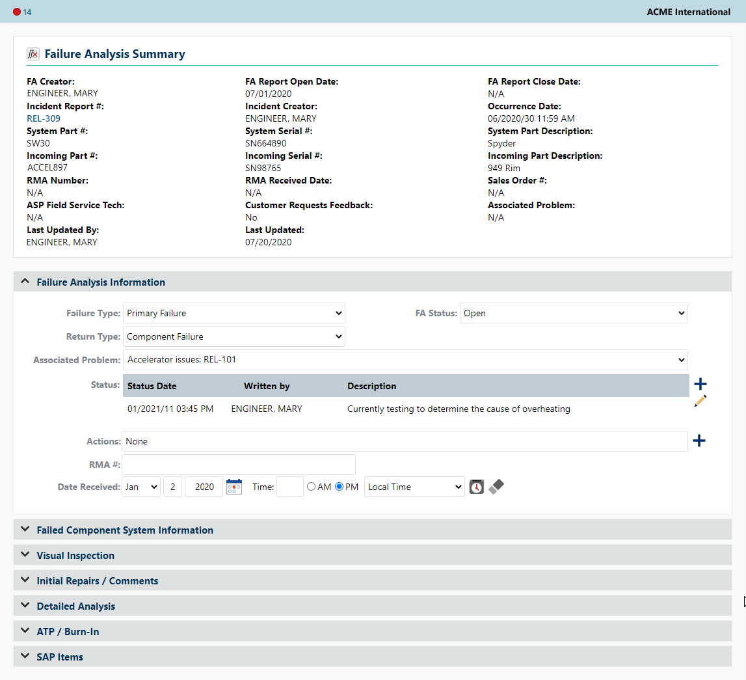This screenshot has width=746, height=680.
Task: Select the AM radio button
Action: coord(311,486)
